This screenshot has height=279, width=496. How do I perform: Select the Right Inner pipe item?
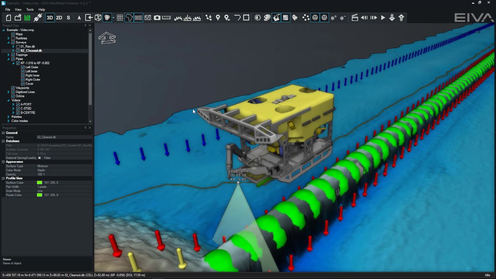tap(33, 76)
